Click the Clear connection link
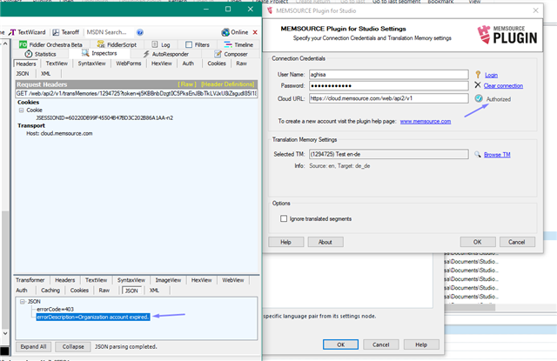This screenshot has height=361, width=557. (x=503, y=86)
